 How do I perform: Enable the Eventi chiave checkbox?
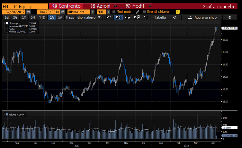click(144, 12)
